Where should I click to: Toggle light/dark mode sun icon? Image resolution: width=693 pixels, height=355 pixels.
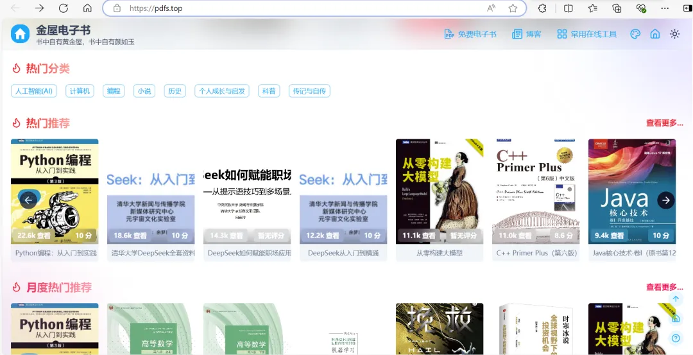pyautogui.click(x=674, y=34)
